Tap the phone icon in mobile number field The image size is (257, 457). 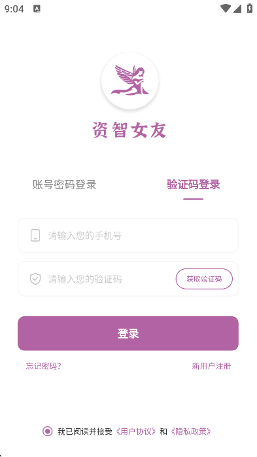click(35, 236)
